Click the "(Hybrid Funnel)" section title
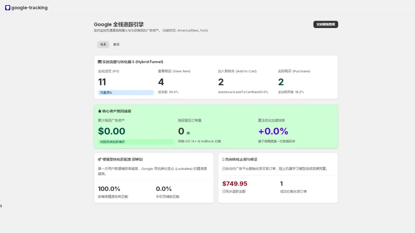Screen dimensions: 415x233 (133, 62)
